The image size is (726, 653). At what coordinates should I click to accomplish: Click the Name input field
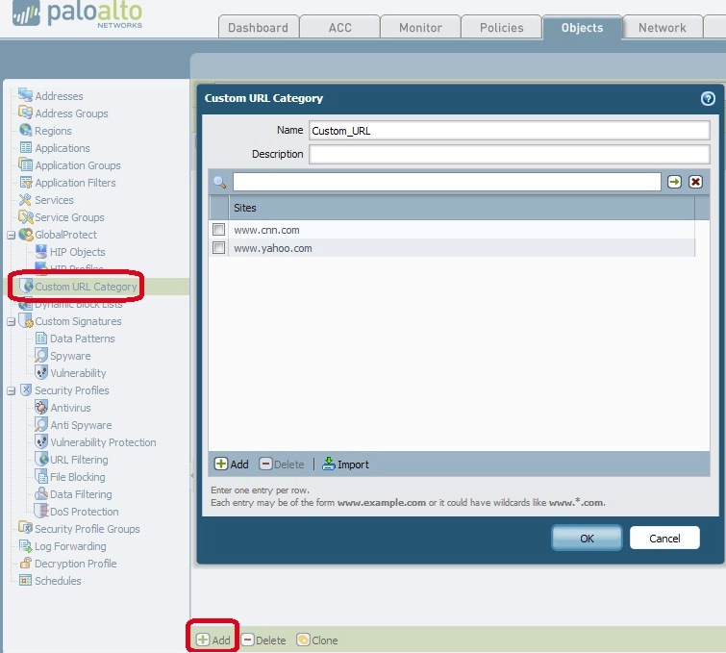(509, 131)
